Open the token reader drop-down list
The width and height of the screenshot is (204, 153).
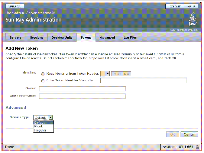click(105, 74)
